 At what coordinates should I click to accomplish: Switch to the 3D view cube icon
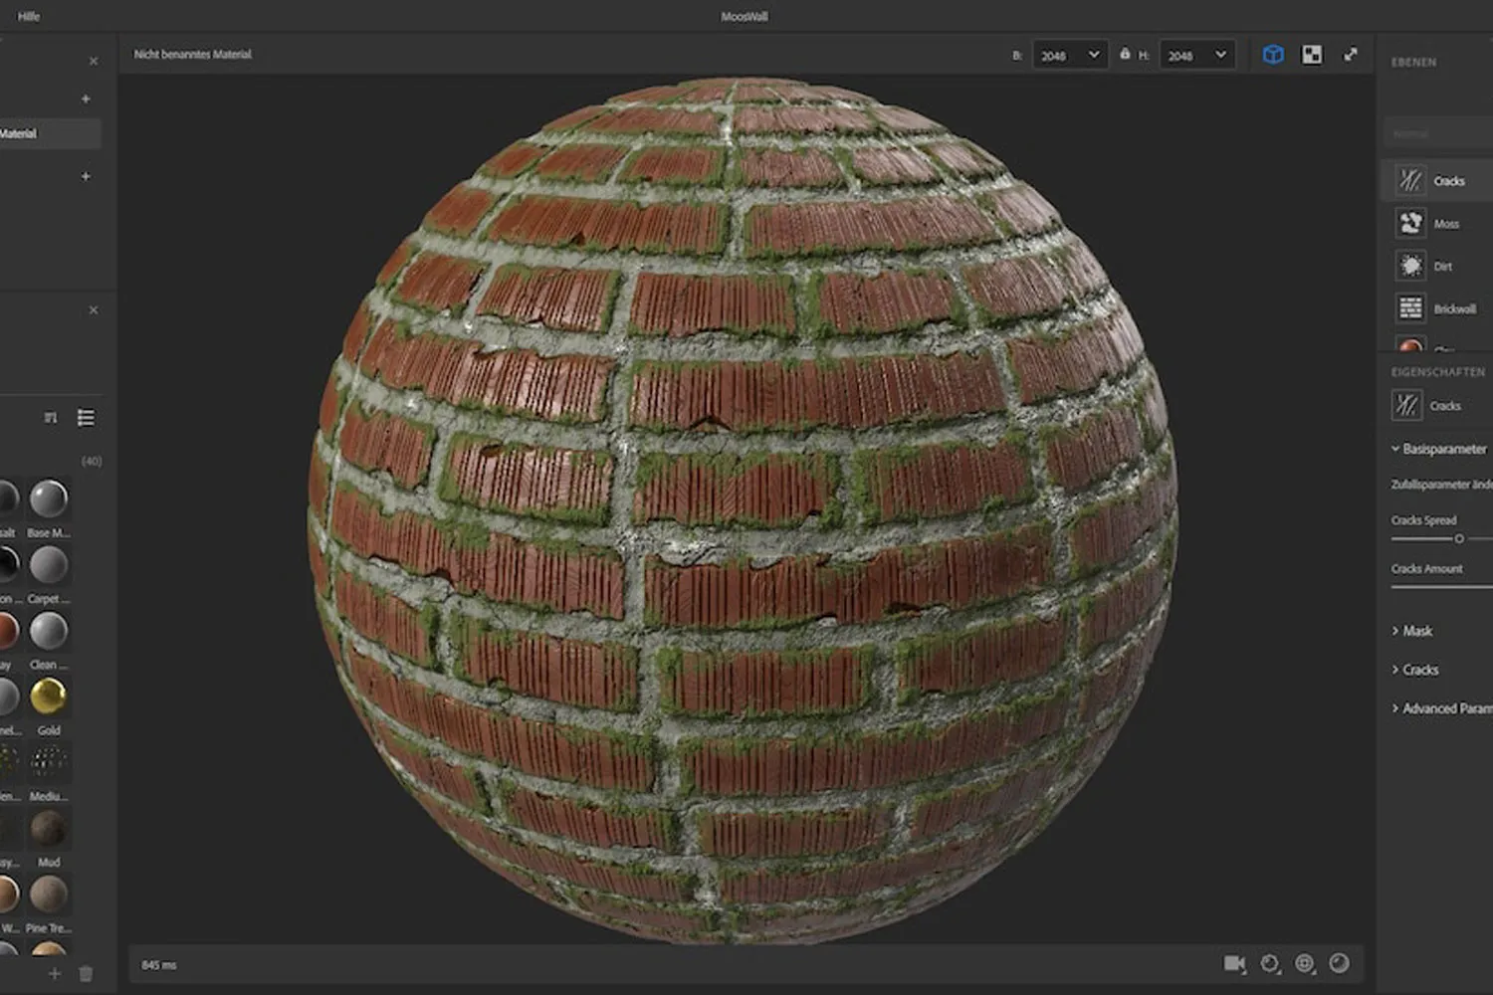[x=1273, y=55]
